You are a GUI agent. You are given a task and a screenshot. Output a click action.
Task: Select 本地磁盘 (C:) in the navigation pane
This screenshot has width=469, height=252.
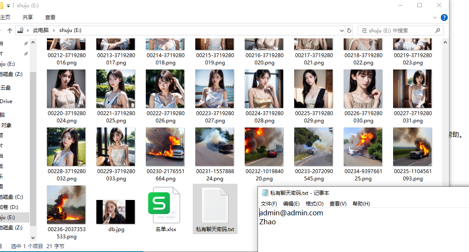point(11,197)
